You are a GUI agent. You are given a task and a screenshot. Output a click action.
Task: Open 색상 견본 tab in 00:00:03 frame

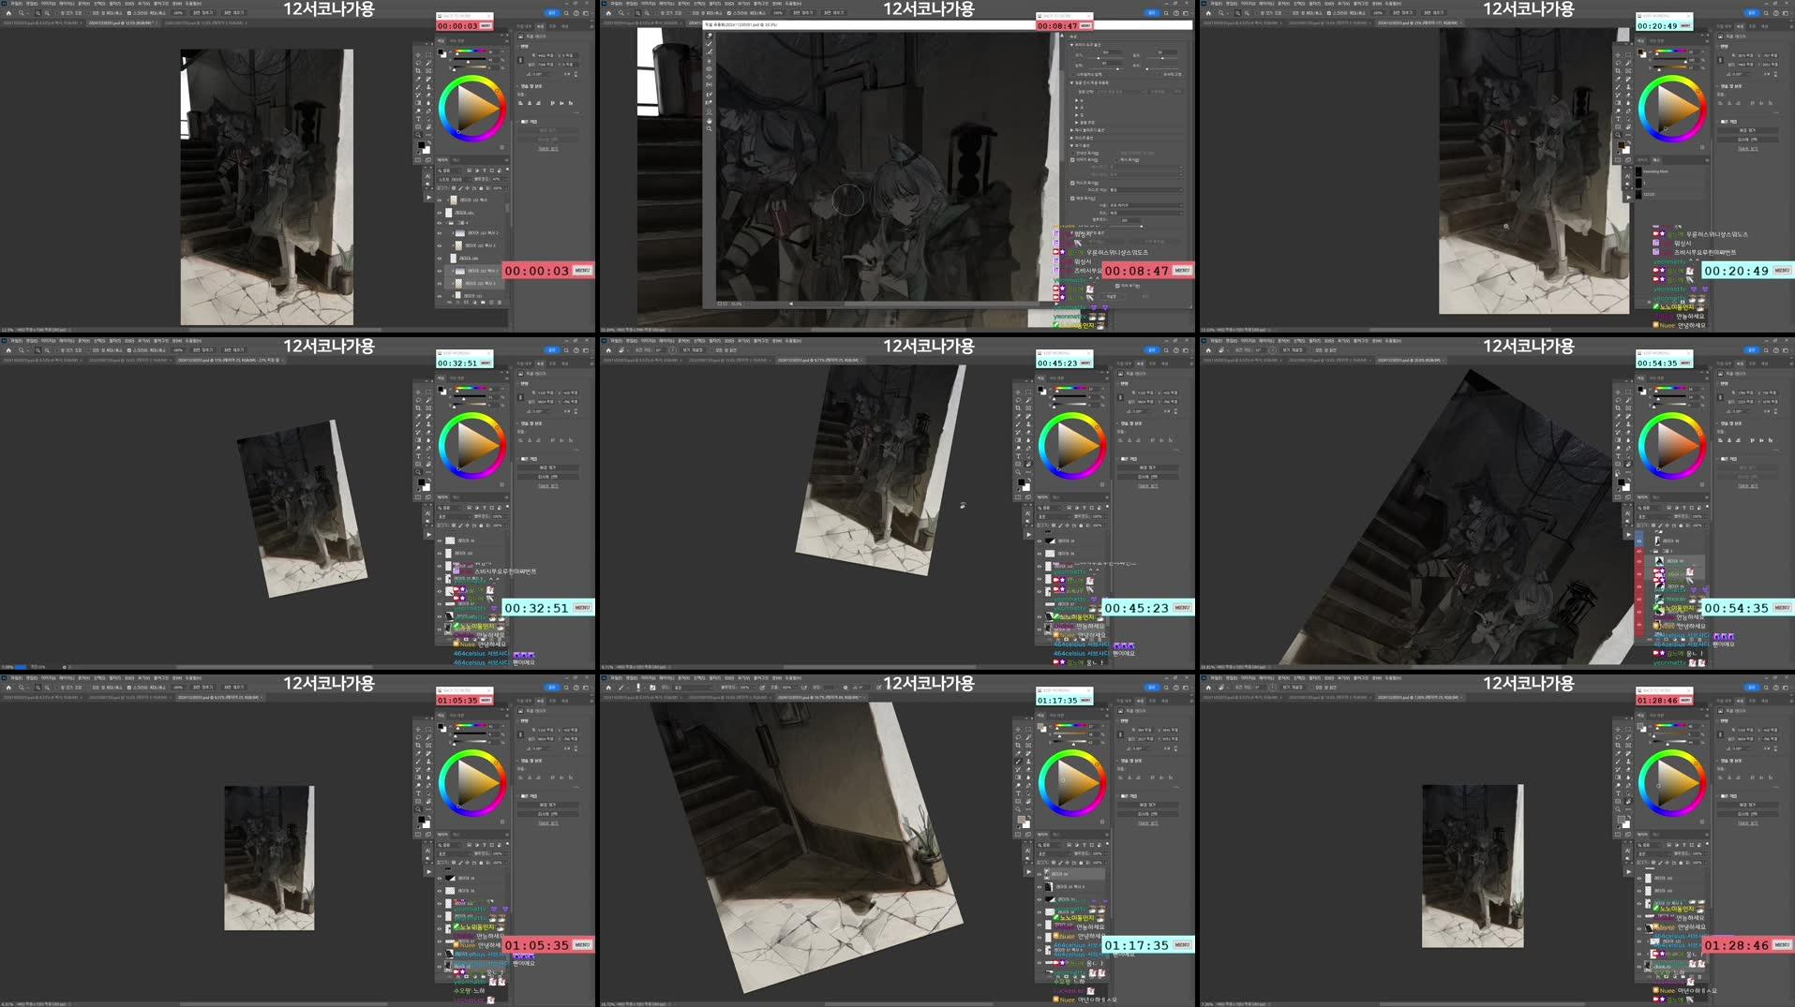pos(456,41)
